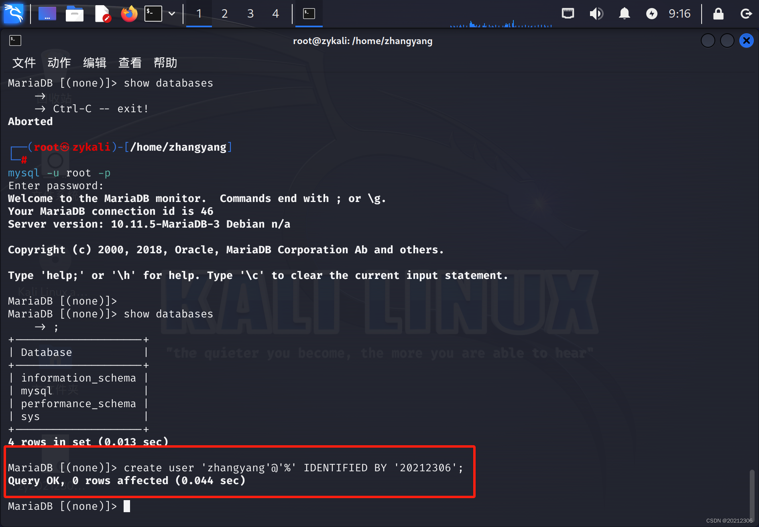Open the 动作 (Actions) menu
This screenshot has width=759, height=527.
coord(59,63)
